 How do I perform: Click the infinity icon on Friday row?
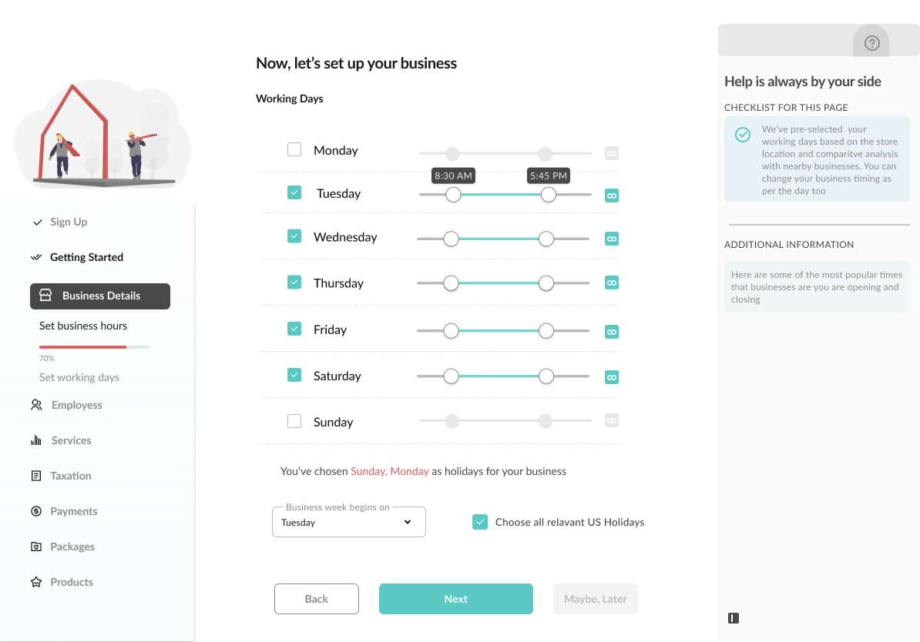(x=612, y=332)
